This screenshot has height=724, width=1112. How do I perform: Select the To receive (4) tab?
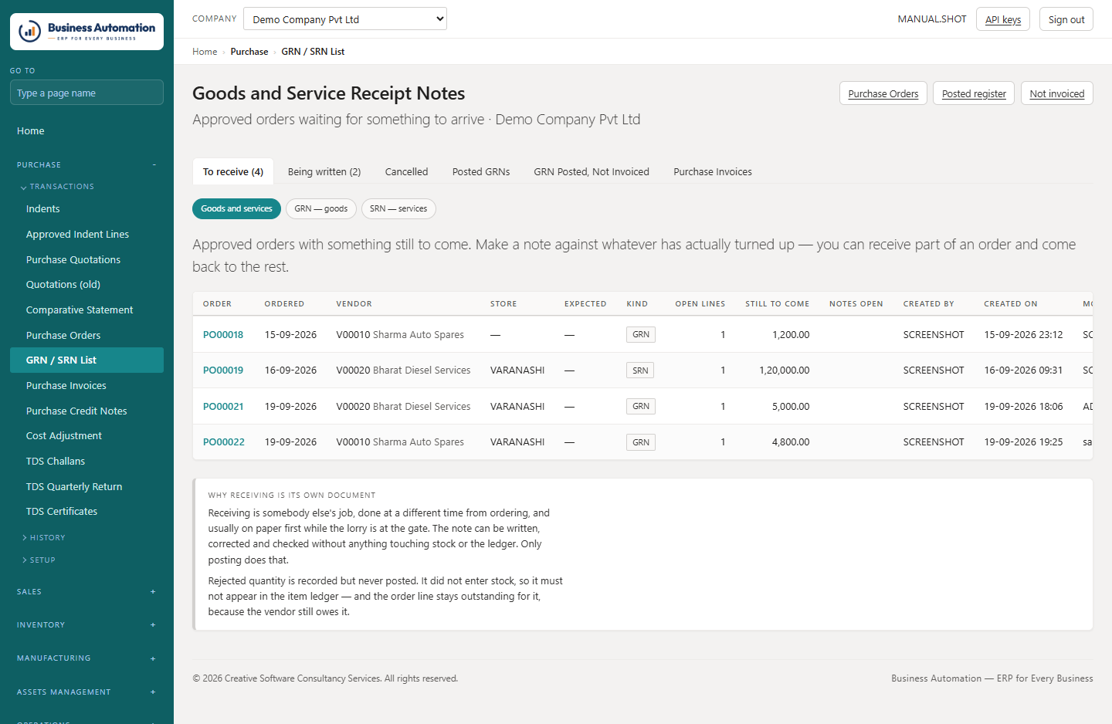pos(233,172)
